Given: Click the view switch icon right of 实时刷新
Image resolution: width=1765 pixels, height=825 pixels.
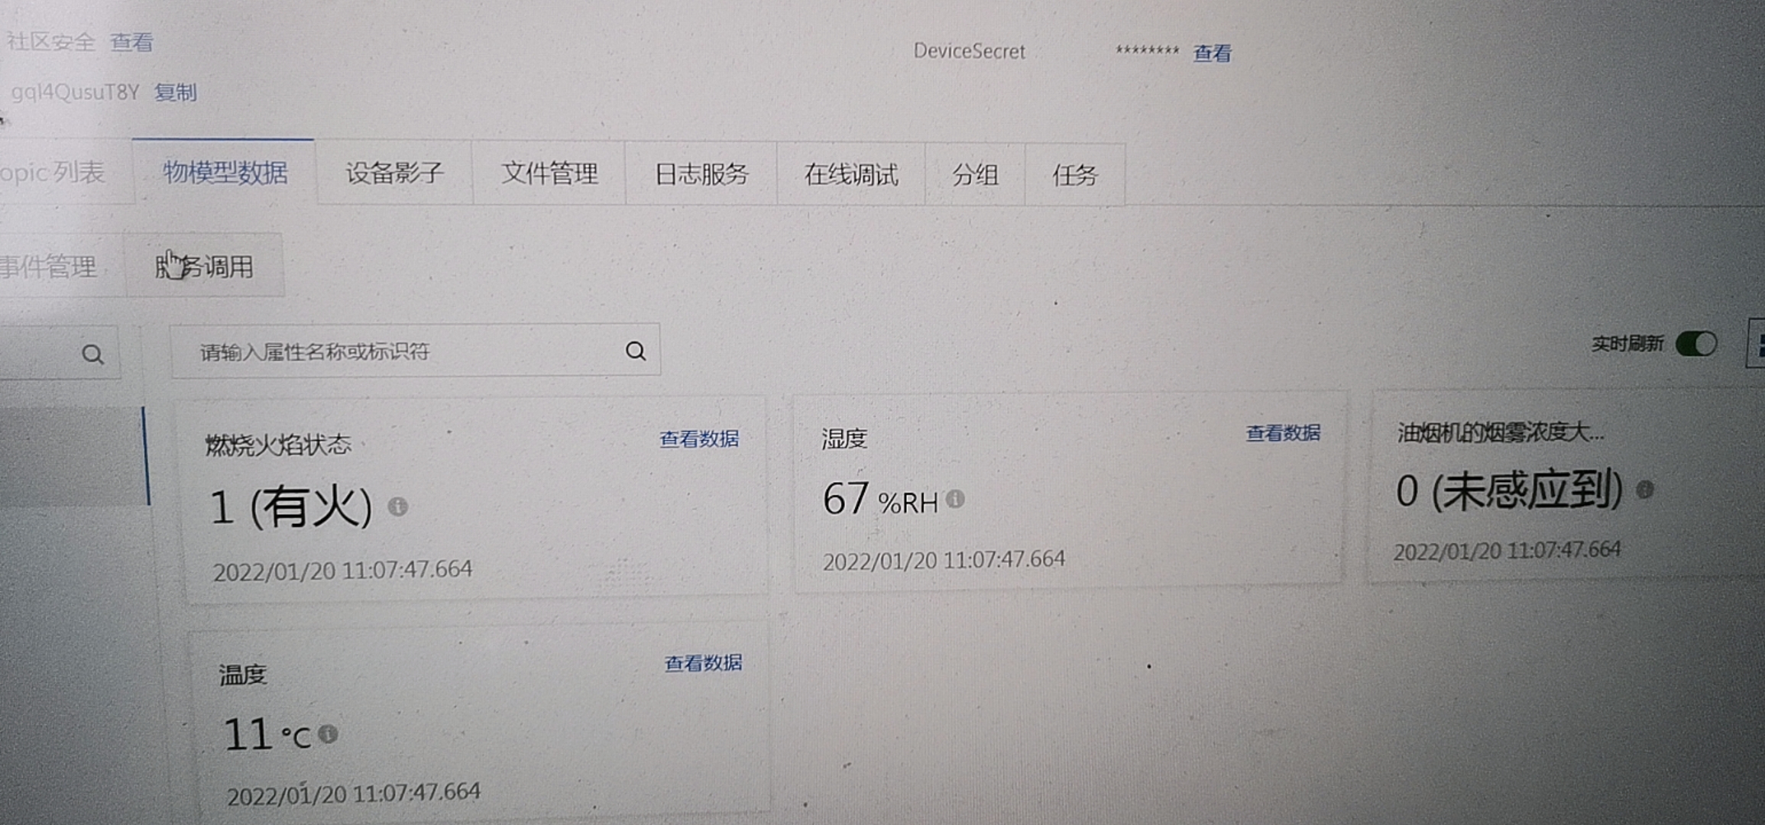Looking at the screenshot, I should (1757, 343).
